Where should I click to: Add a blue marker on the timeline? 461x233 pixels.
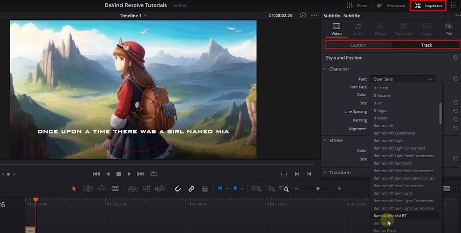coord(235,189)
